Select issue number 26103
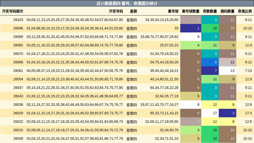 coord(18,20)
